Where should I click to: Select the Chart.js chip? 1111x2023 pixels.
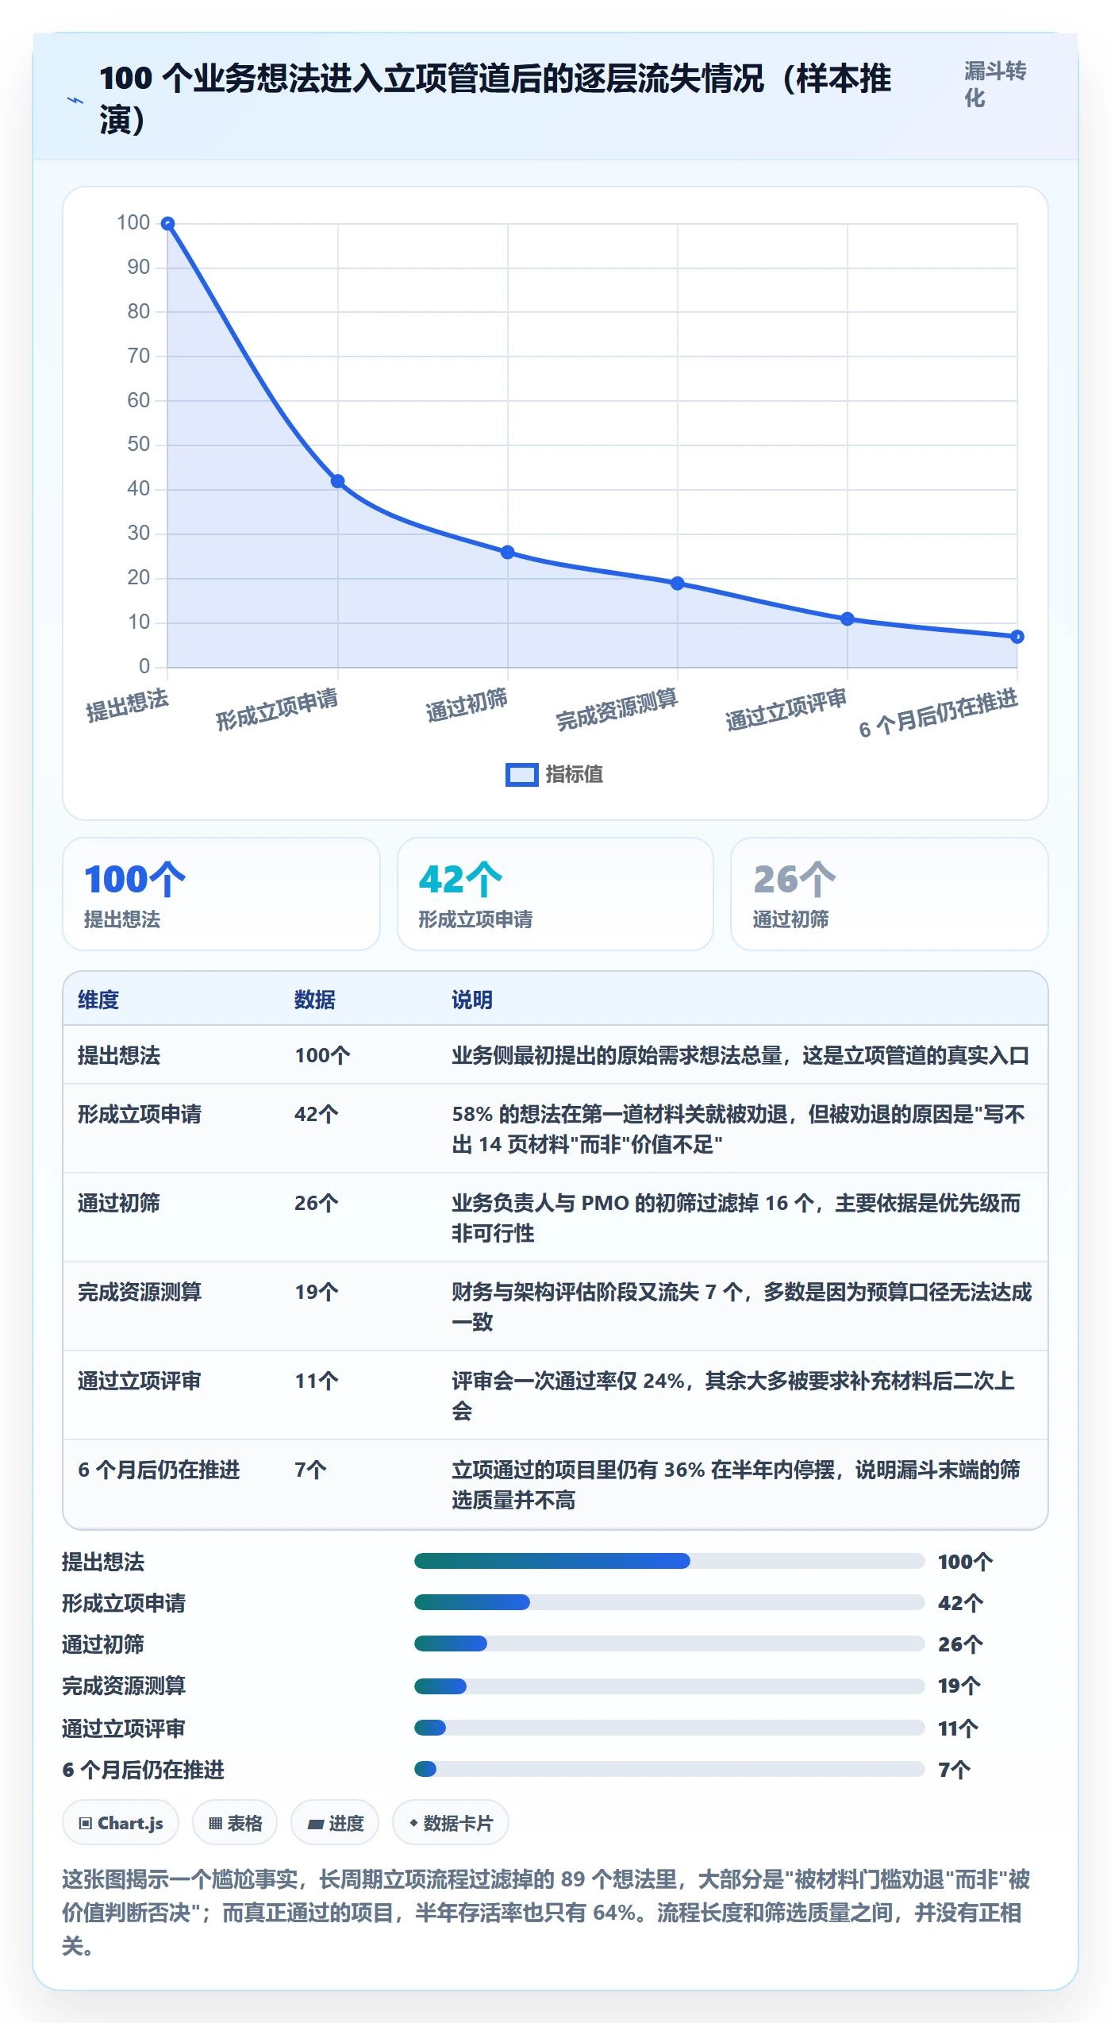point(121,1823)
